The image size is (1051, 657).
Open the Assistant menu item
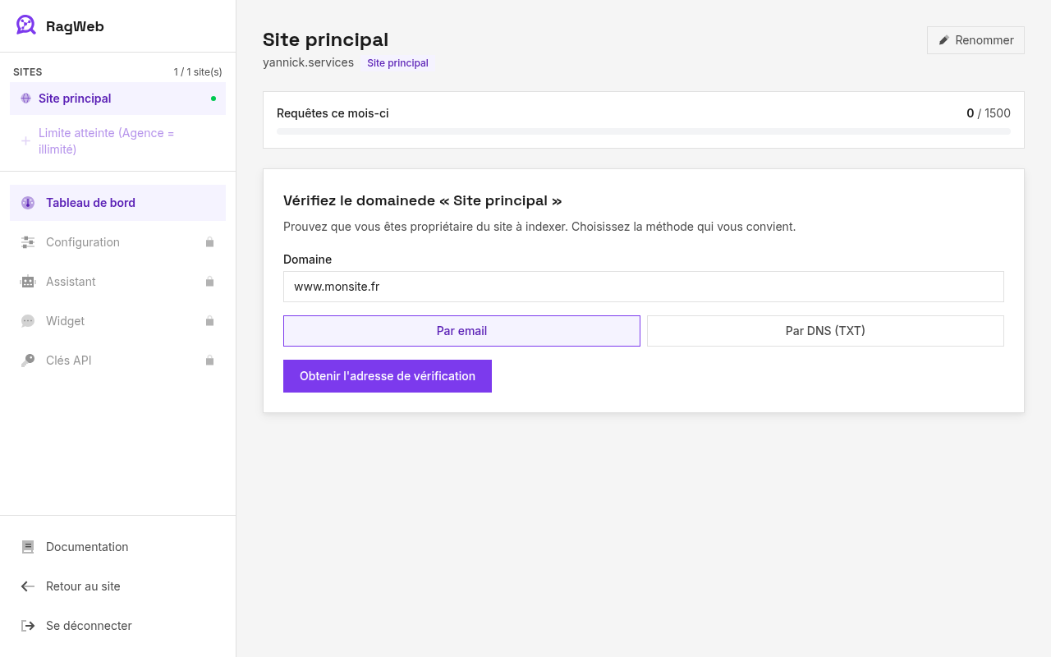click(117, 282)
